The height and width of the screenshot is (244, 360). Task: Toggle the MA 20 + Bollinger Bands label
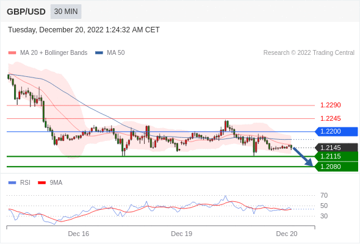54,53
